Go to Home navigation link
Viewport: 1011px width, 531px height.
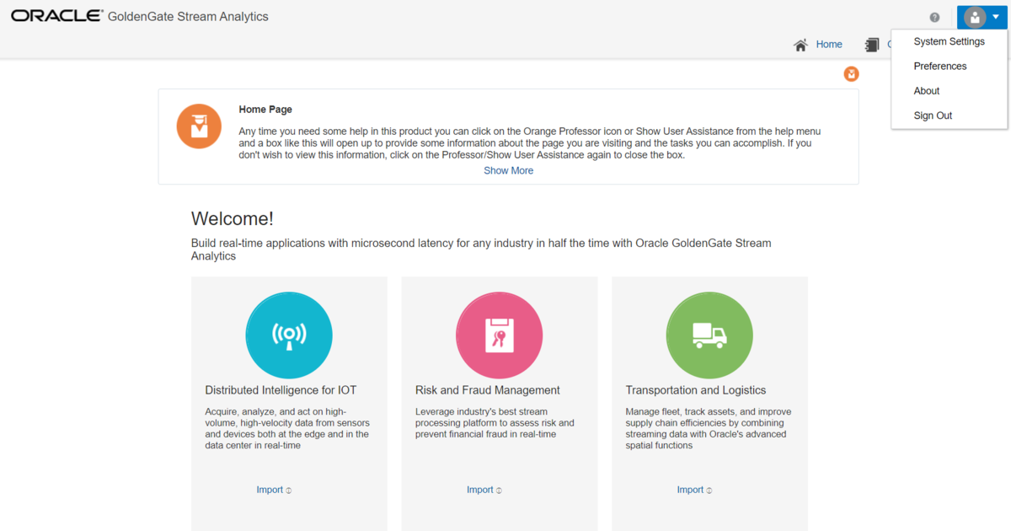[x=829, y=45]
